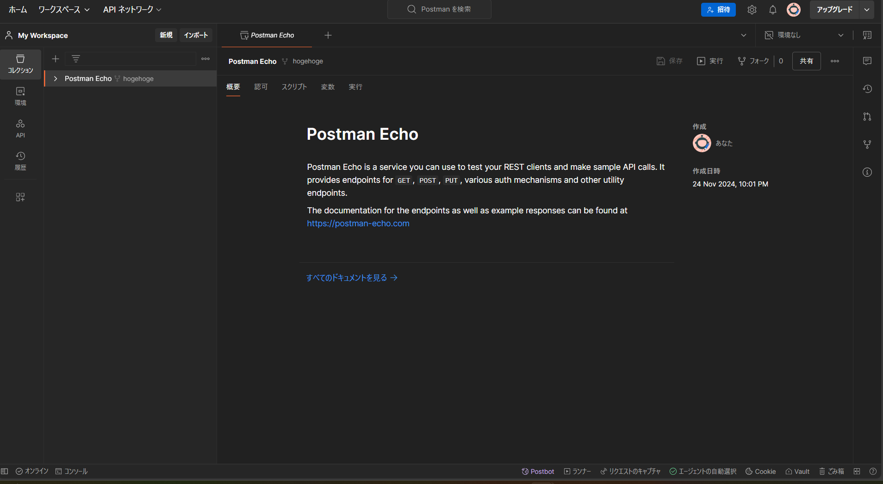The height and width of the screenshot is (484, 883).
Task: Open the settings gear icon
Action: [x=752, y=10]
